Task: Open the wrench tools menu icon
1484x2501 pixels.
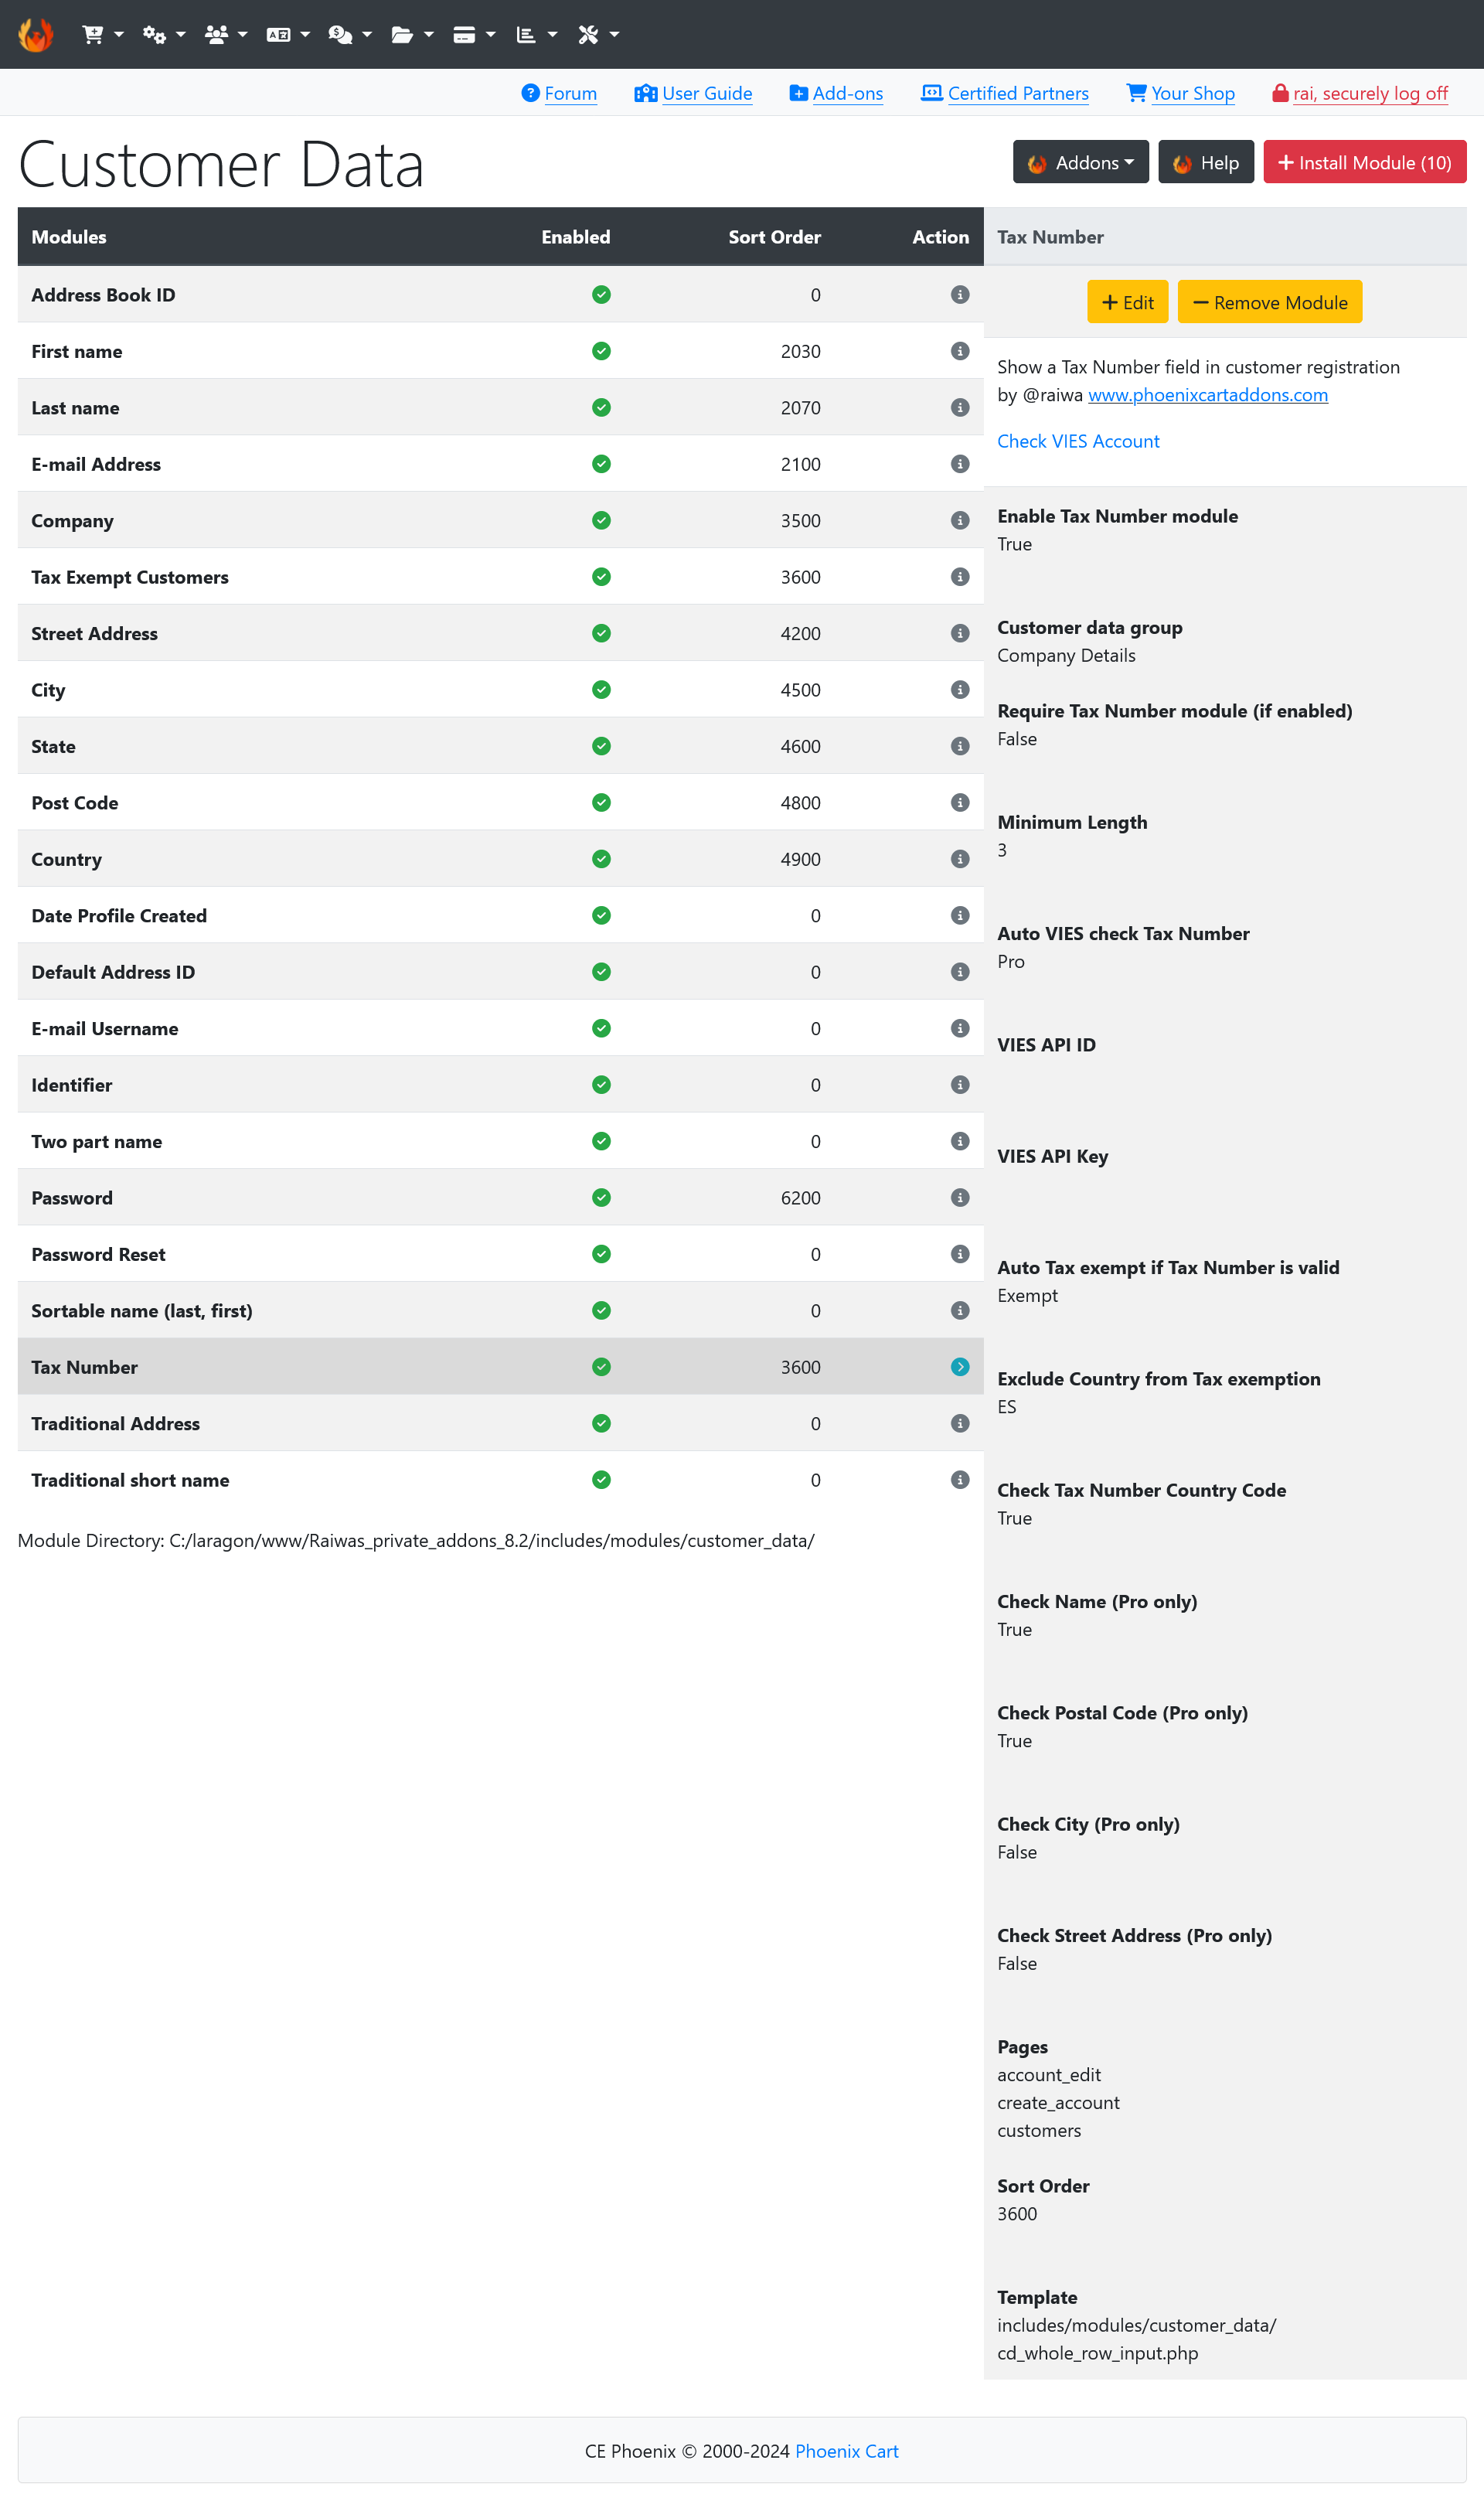Action: coord(588,34)
